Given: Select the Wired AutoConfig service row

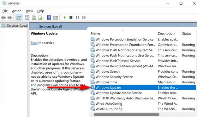Looking at the screenshot, I should click(x=143, y=103).
